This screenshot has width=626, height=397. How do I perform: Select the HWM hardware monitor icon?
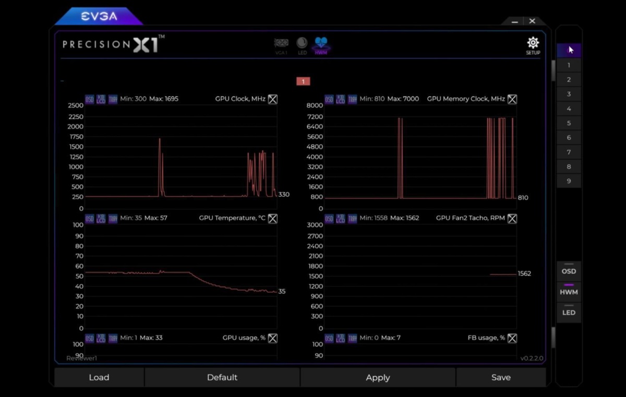coord(321,46)
